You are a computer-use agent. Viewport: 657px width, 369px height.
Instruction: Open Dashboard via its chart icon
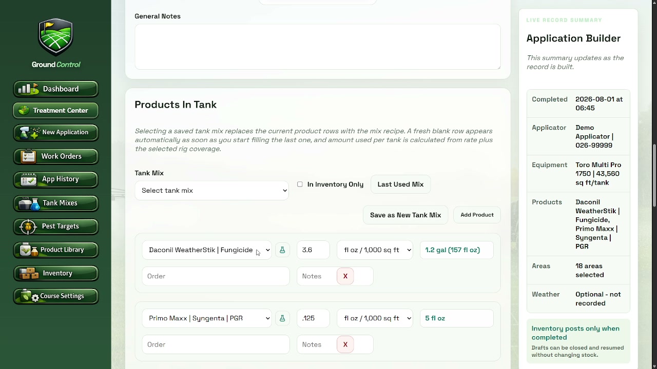pyautogui.click(x=28, y=89)
